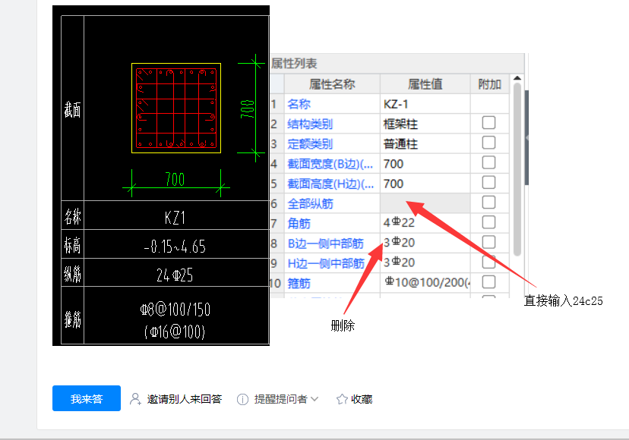Select the H边一侧中部筋 property label

click(x=326, y=263)
